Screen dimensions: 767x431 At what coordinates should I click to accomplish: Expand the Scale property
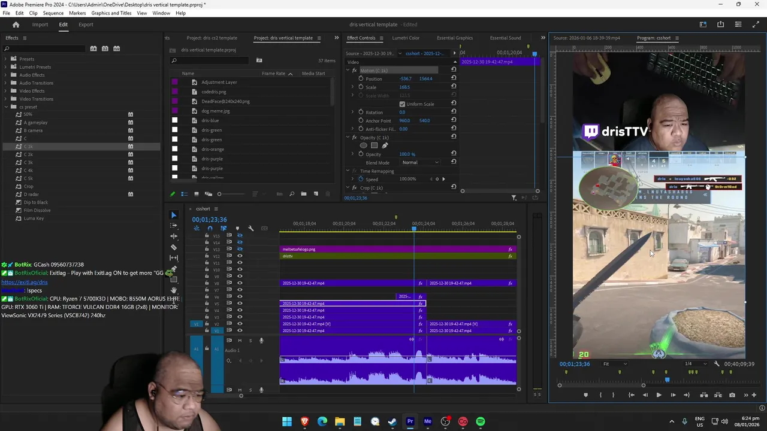[352, 87]
